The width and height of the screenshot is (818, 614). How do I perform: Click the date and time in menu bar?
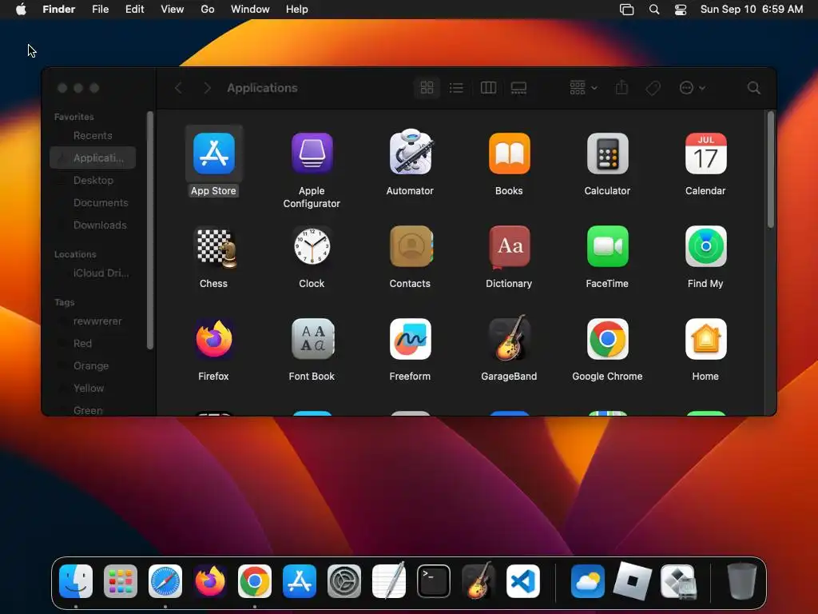click(x=752, y=10)
